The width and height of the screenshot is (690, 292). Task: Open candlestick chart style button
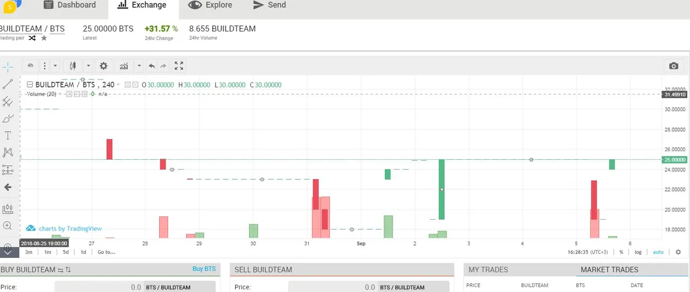point(73,66)
